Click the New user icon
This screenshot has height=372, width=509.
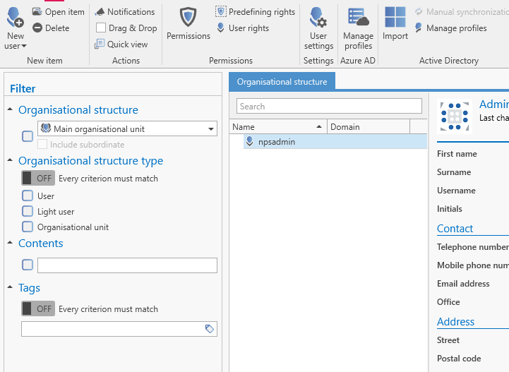[x=15, y=17]
